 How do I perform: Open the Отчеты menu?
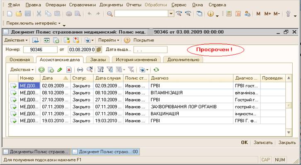coord(134,5)
